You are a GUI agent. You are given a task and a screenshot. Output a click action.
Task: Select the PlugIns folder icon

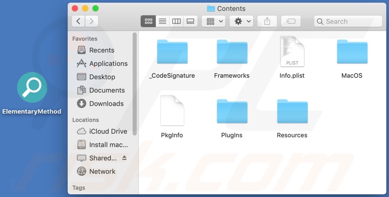click(232, 111)
